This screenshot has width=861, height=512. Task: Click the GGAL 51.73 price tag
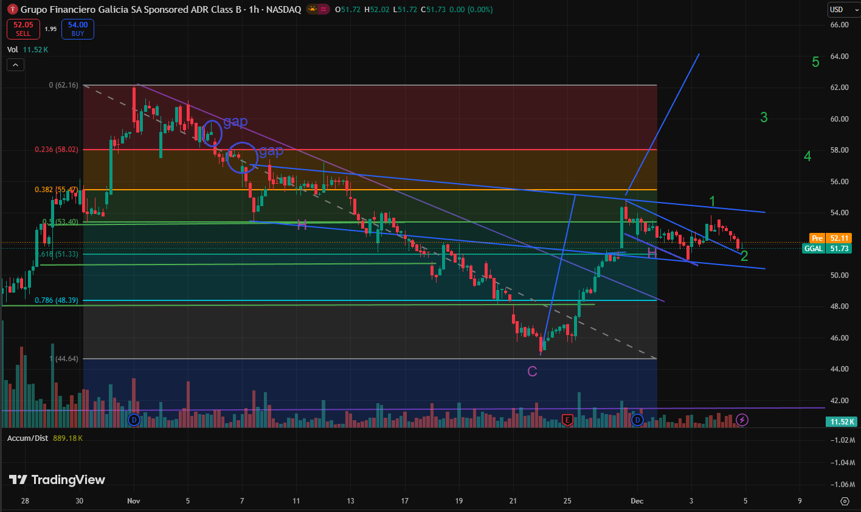tap(827, 249)
